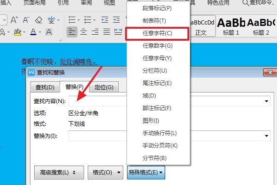Open the 特色应用 ribbon tab

(x=218, y=3)
